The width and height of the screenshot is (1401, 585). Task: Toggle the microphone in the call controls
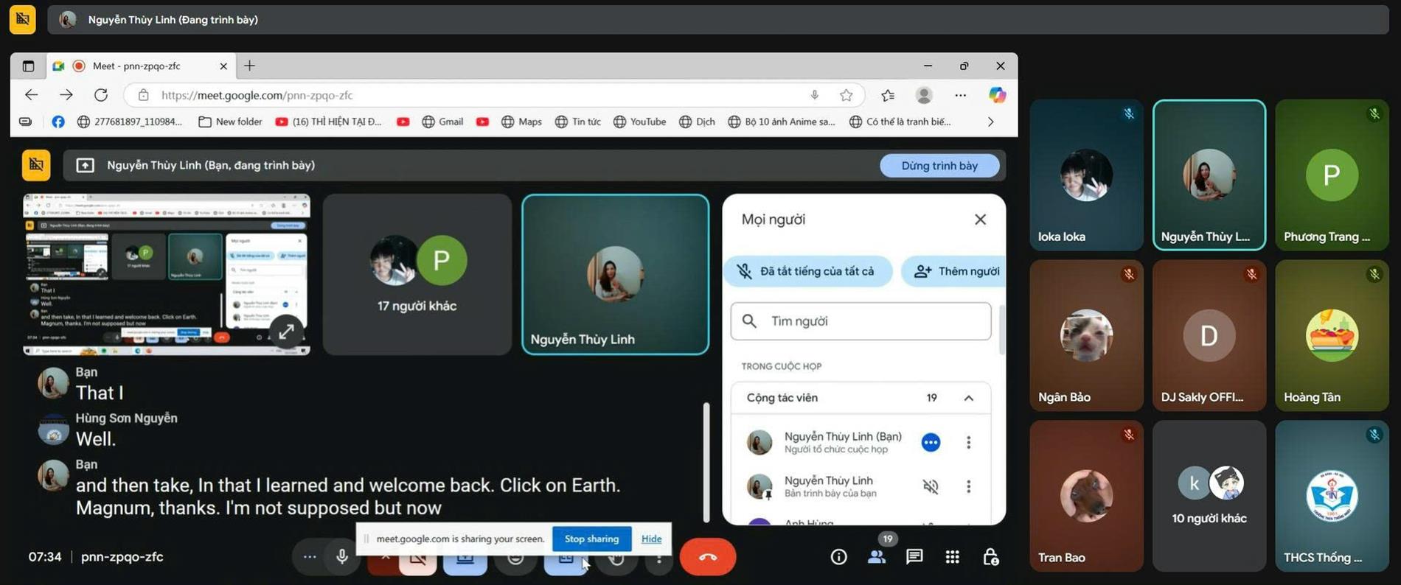tap(342, 557)
